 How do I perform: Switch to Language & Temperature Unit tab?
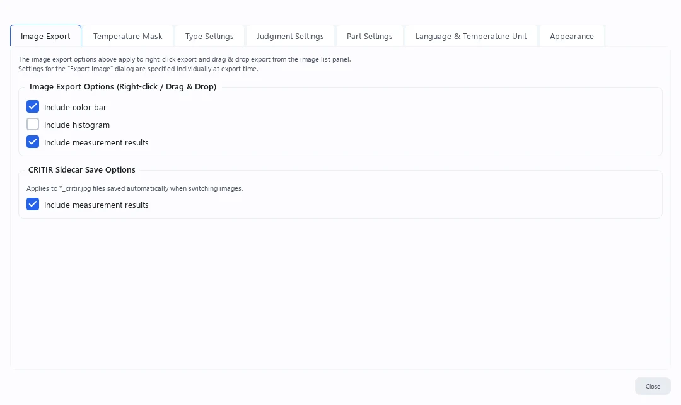pyautogui.click(x=471, y=36)
